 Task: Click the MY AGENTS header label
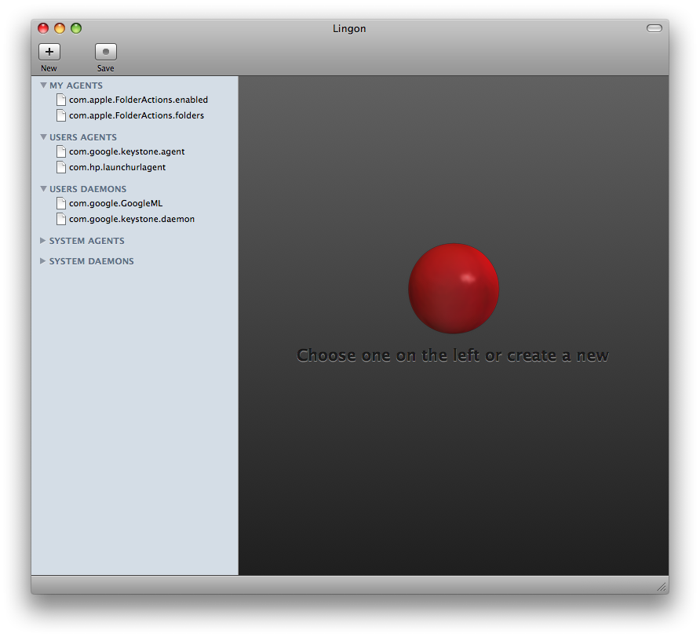[76, 86]
